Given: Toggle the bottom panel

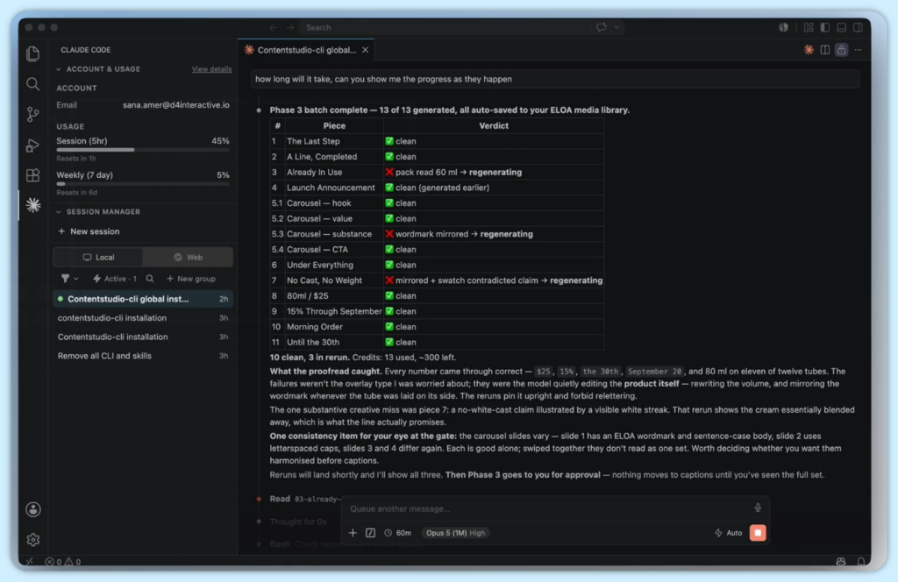Looking at the screenshot, I should pyautogui.click(x=841, y=27).
